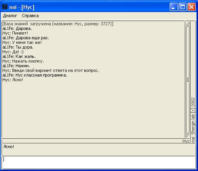Click the scrollbar thumb grip in chat log

tap(188, 79)
